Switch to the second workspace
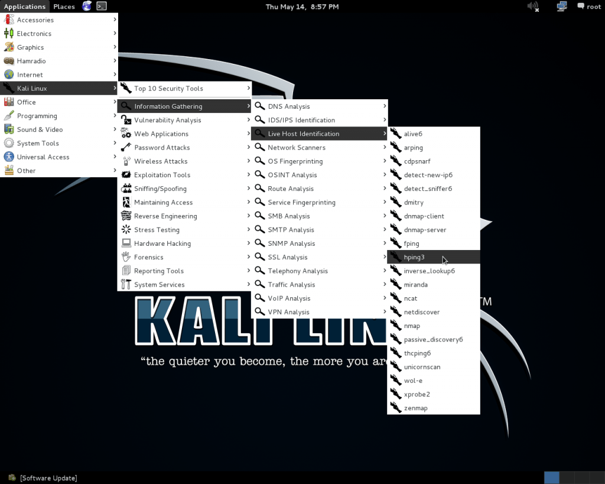 click(567, 477)
